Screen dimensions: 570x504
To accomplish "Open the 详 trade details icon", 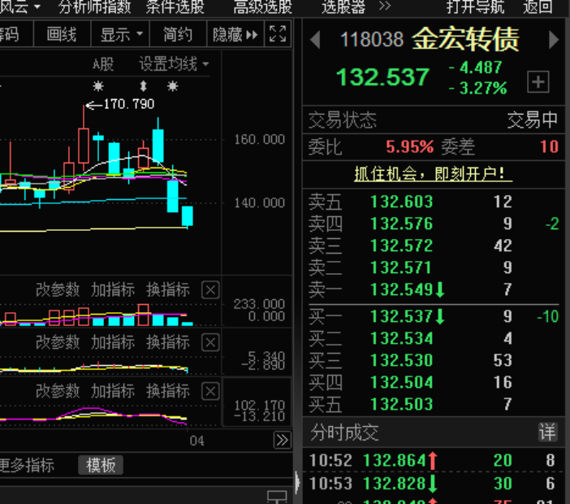I will [547, 432].
